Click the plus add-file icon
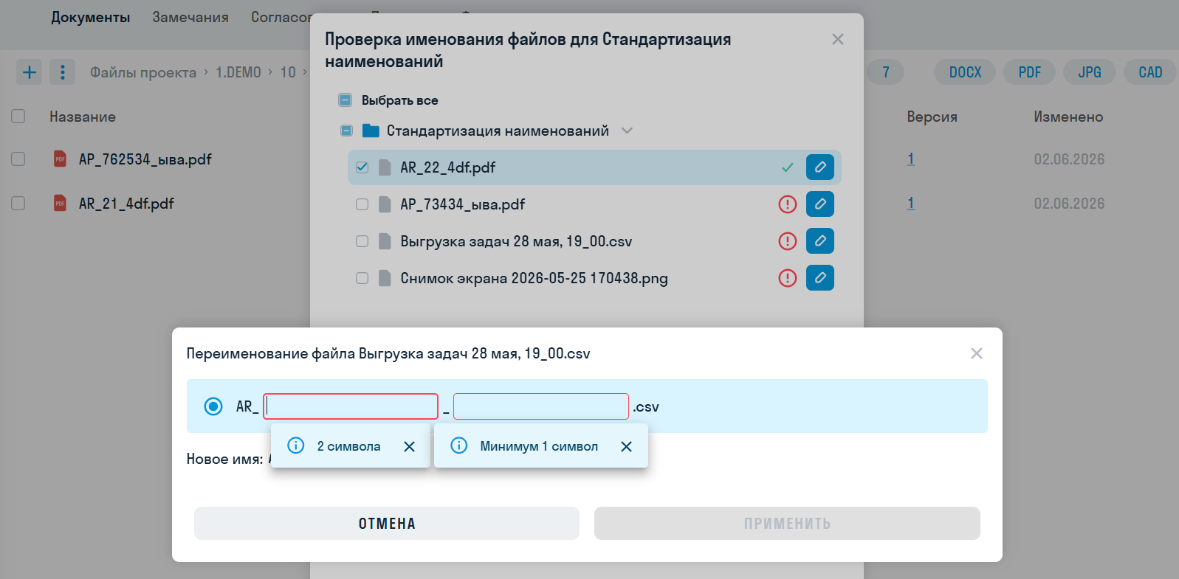Screen dimensions: 1179x579 pyautogui.click(x=30, y=72)
